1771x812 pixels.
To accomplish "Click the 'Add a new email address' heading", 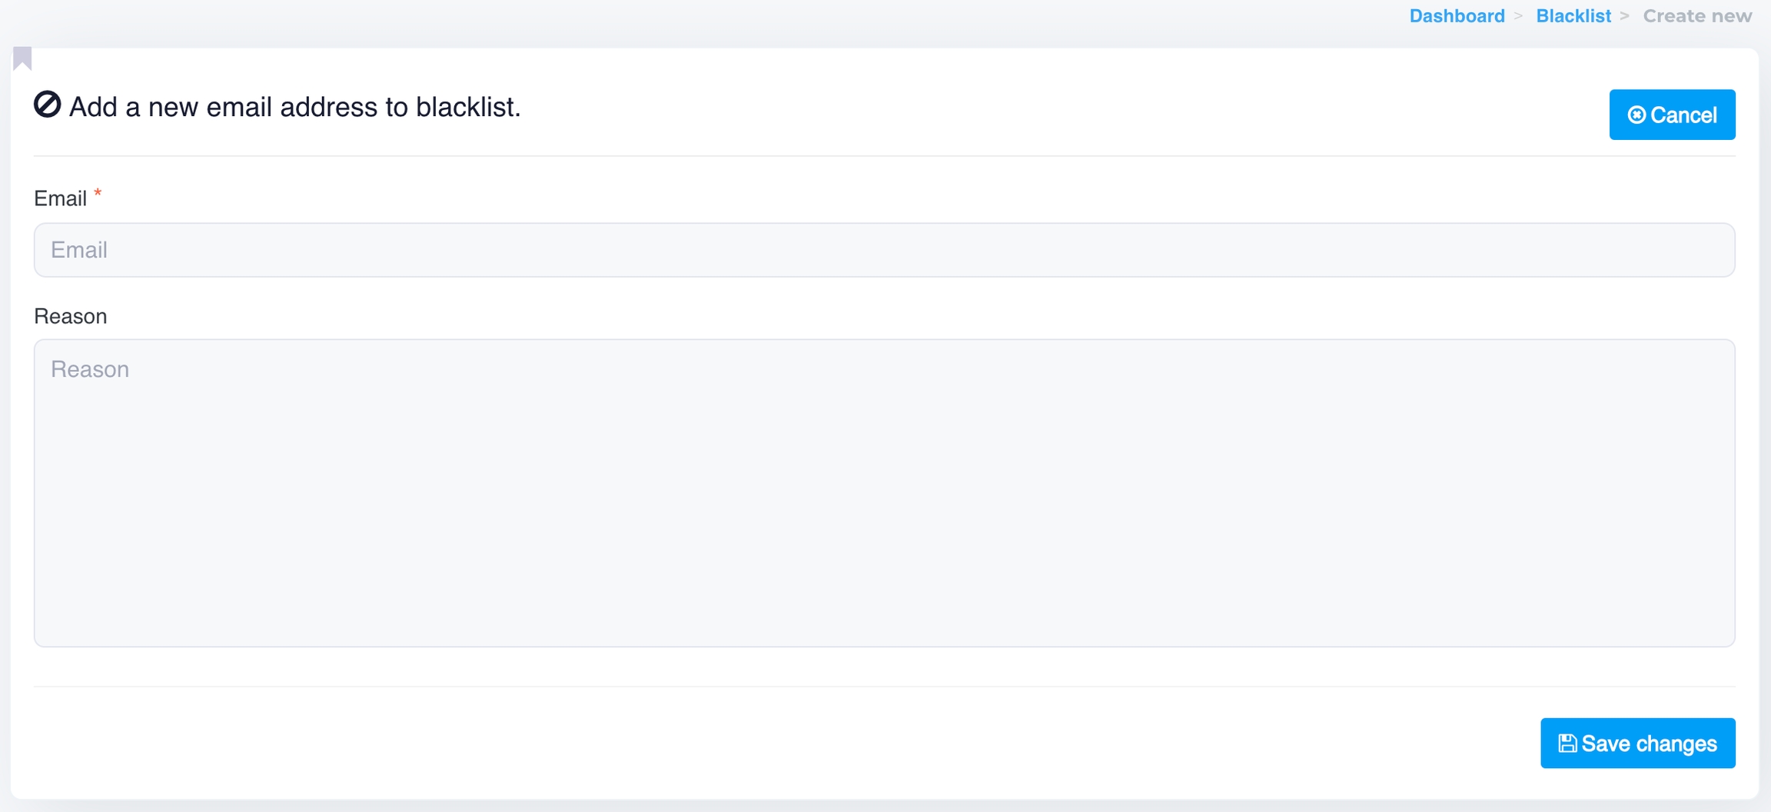I will pos(294,107).
